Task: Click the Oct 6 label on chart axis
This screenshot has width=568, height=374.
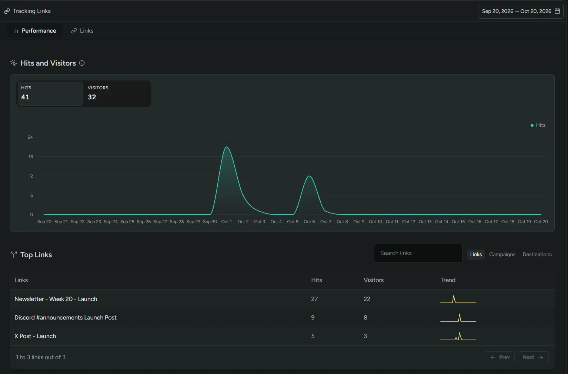Action: pos(309,222)
